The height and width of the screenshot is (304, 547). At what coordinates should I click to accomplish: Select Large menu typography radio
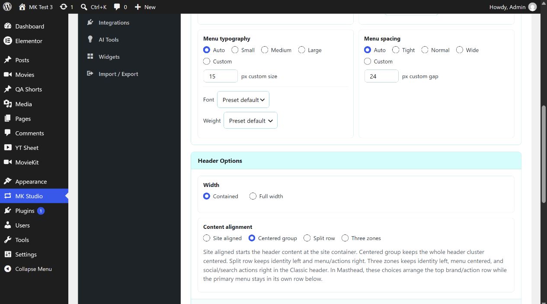pyautogui.click(x=301, y=50)
